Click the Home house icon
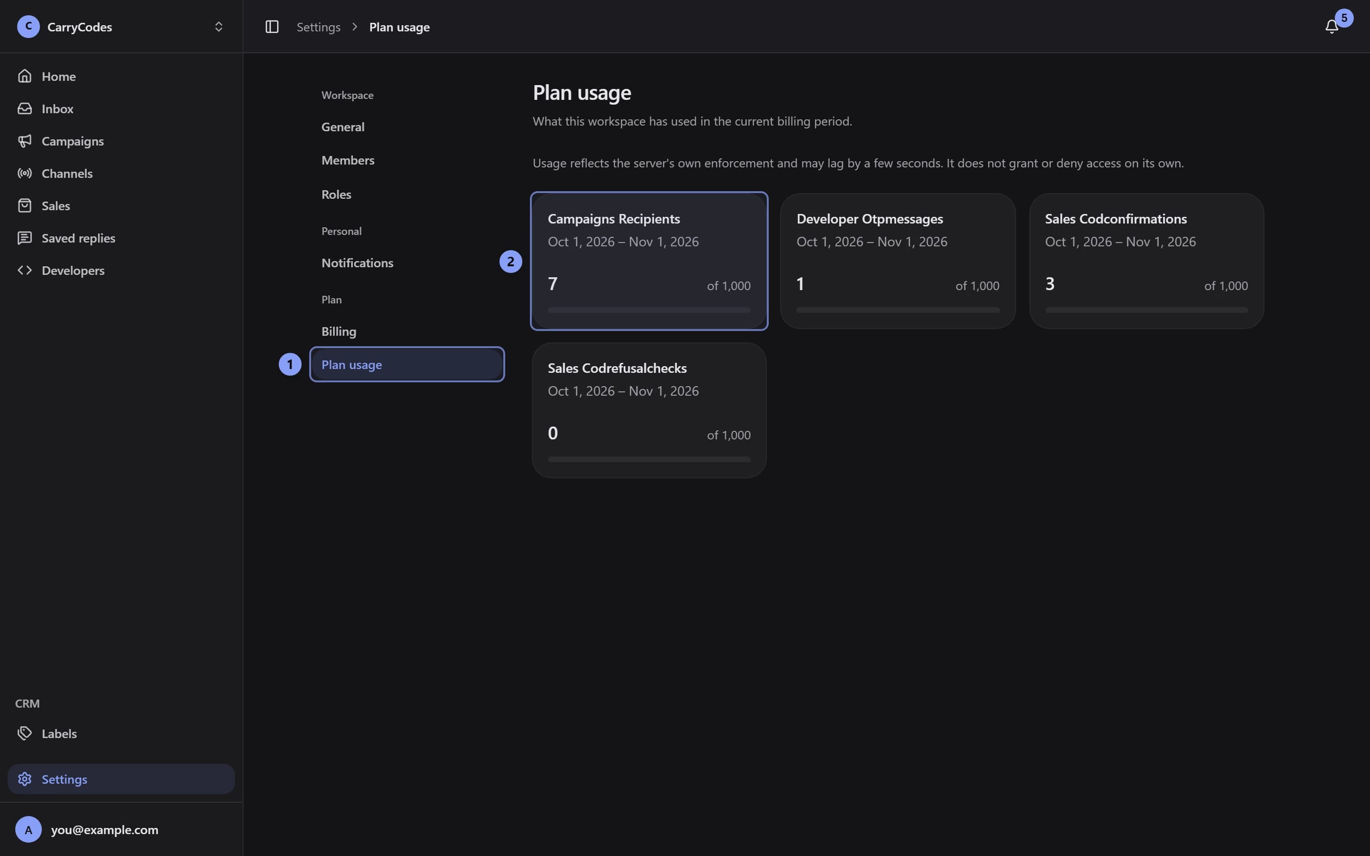1370x856 pixels. [x=24, y=76]
